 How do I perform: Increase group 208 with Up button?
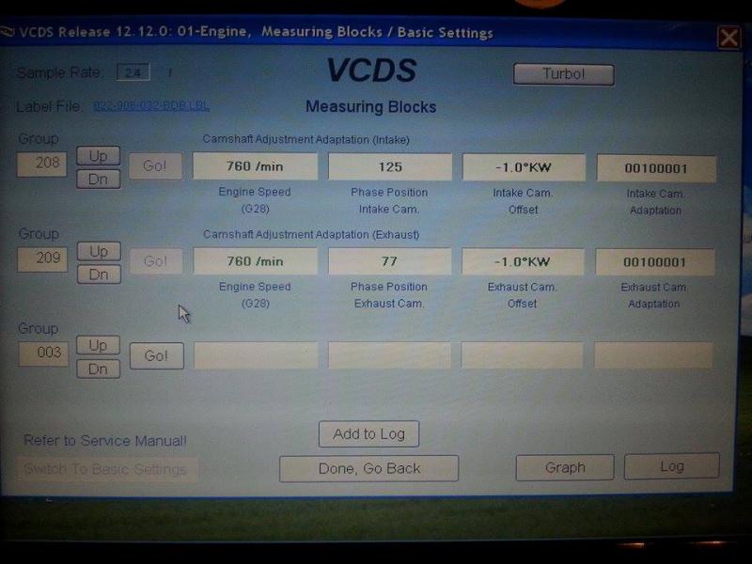[99, 156]
